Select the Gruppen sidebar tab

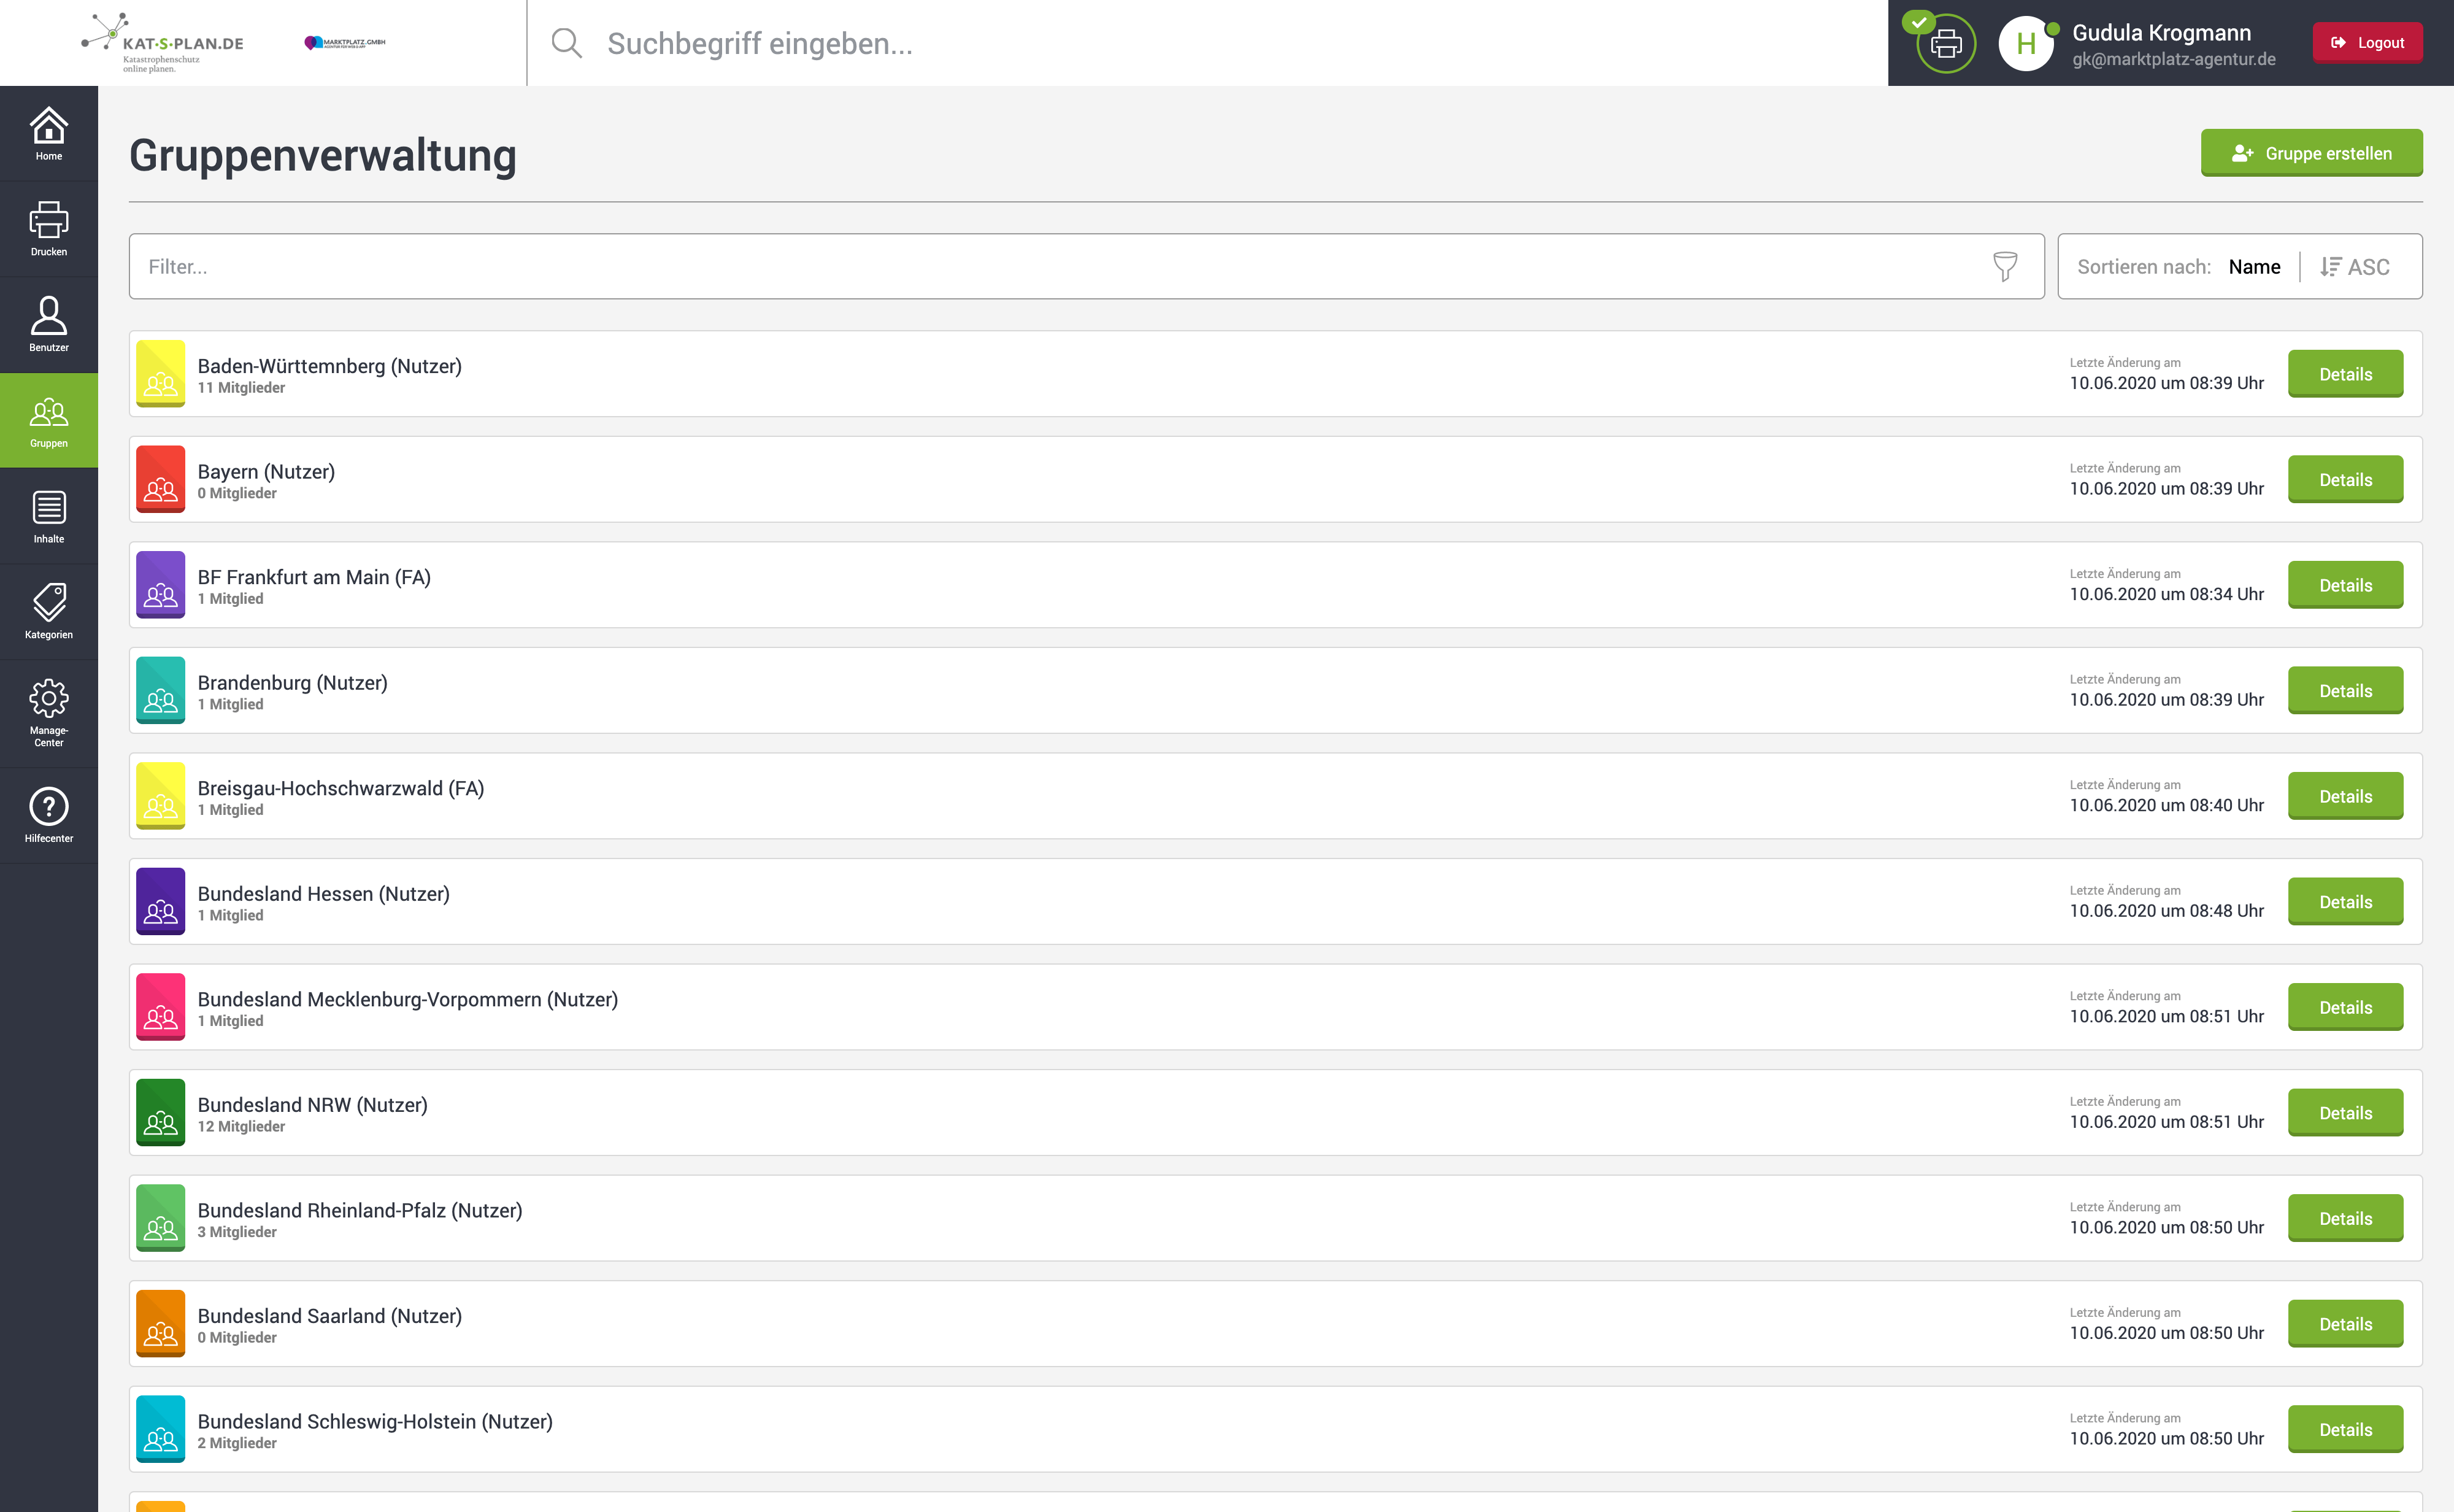(x=48, y=421)
